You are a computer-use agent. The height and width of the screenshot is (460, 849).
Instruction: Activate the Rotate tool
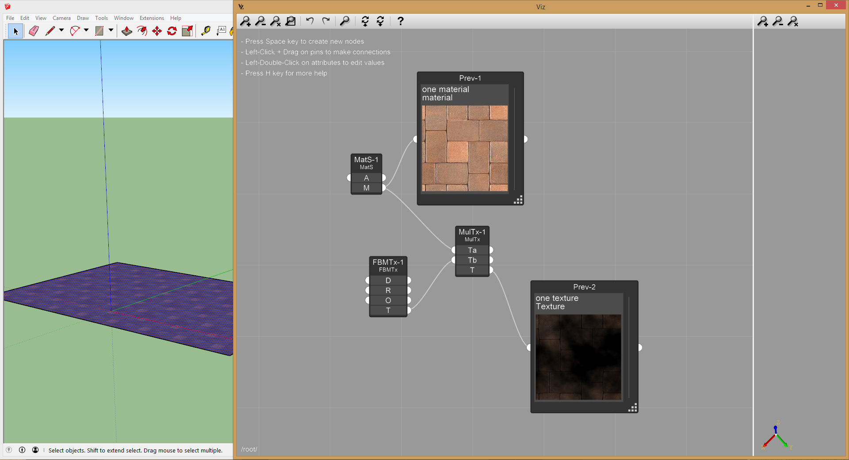(x=172, y=31)
